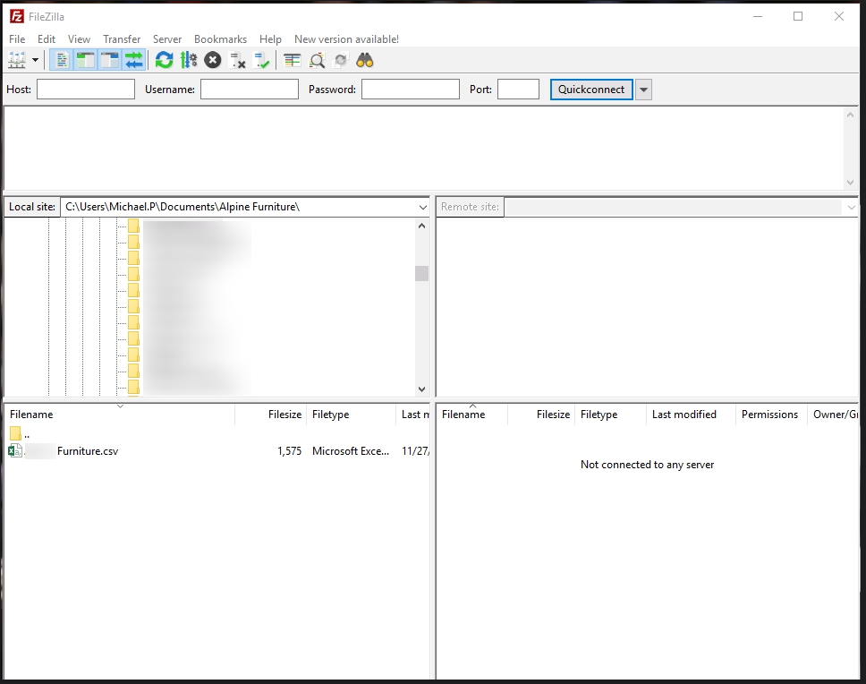
Task: Toggle transfer queue display
Action: [133, 60]
